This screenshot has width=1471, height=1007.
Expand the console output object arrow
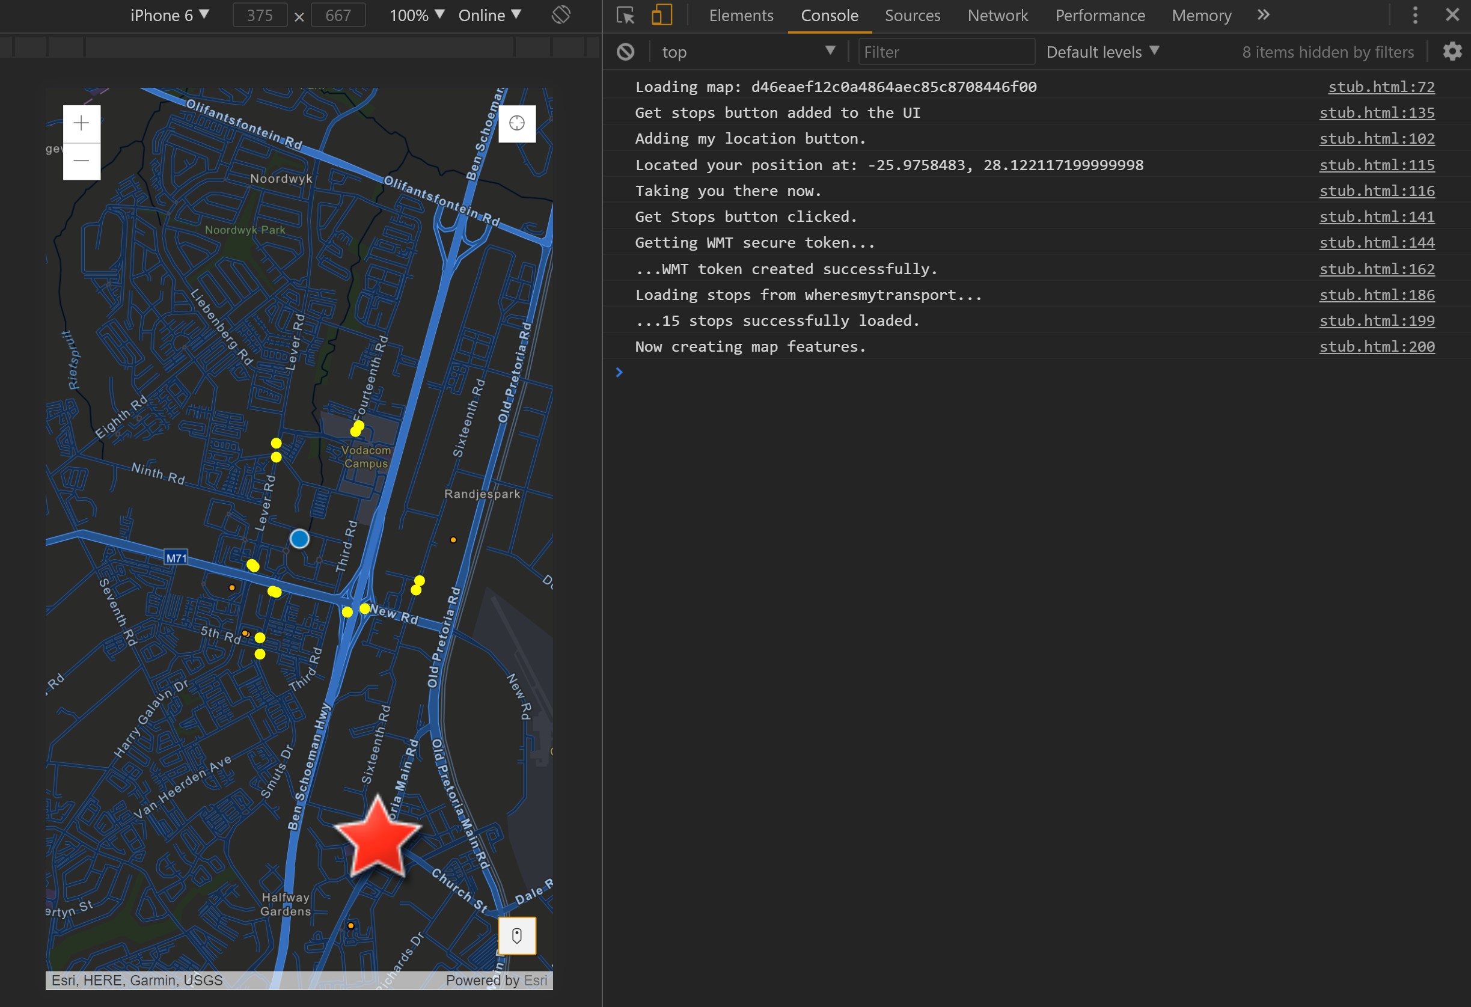[x=619, y=371]
